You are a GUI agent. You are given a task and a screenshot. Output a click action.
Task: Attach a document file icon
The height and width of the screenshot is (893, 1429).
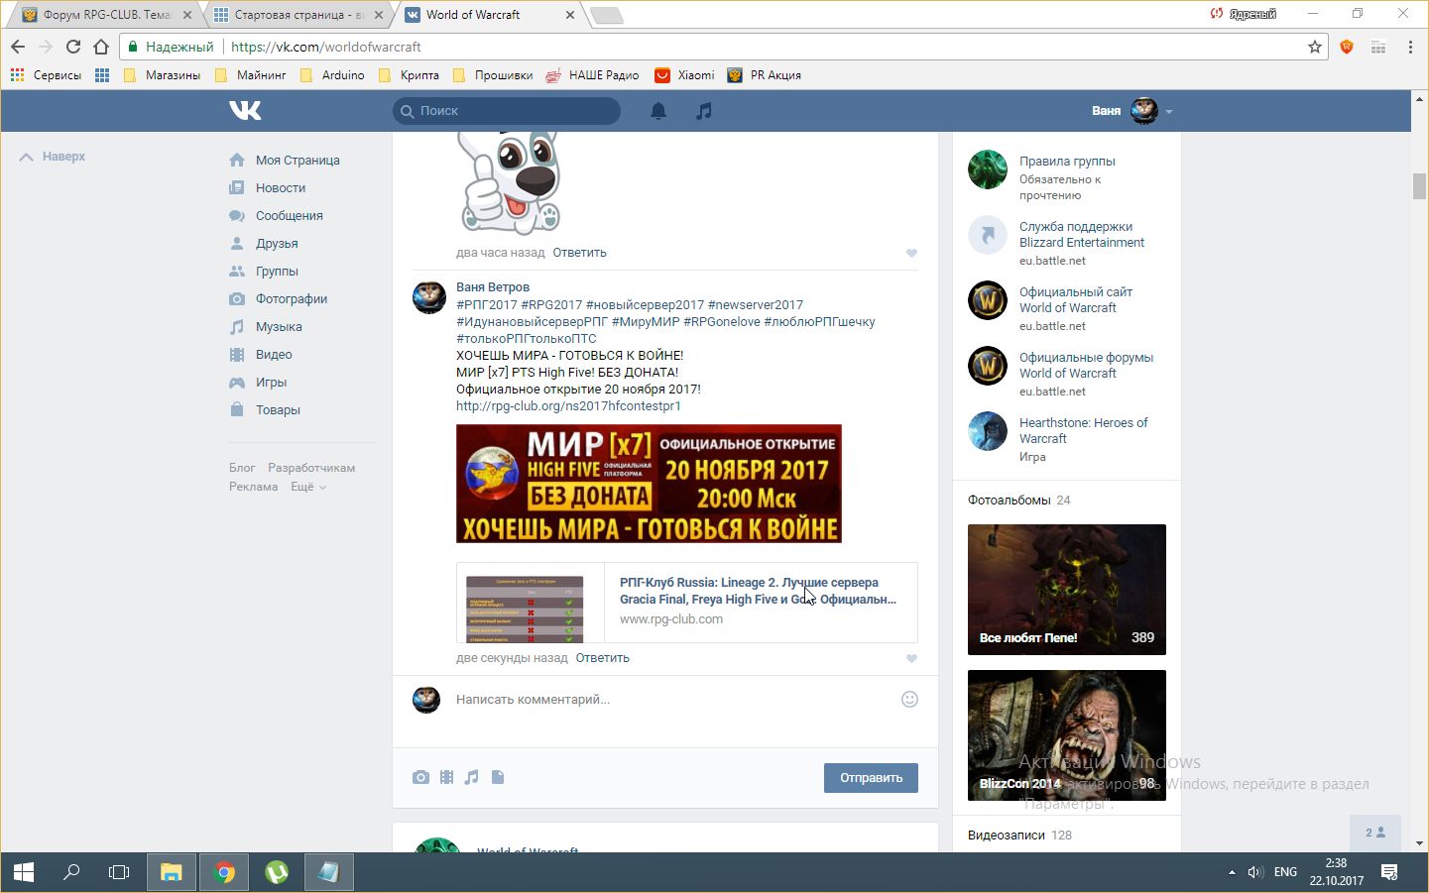(498, 777)
